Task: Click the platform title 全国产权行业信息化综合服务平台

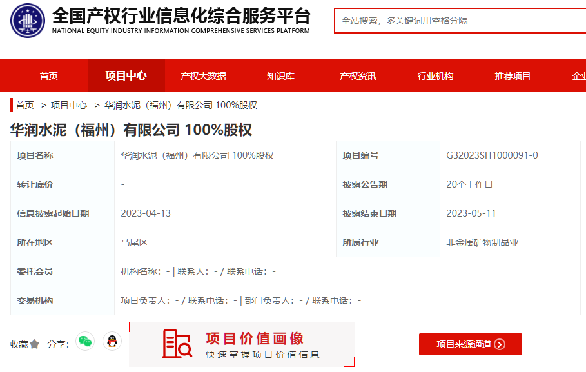Action: click(x=181, y=15)
